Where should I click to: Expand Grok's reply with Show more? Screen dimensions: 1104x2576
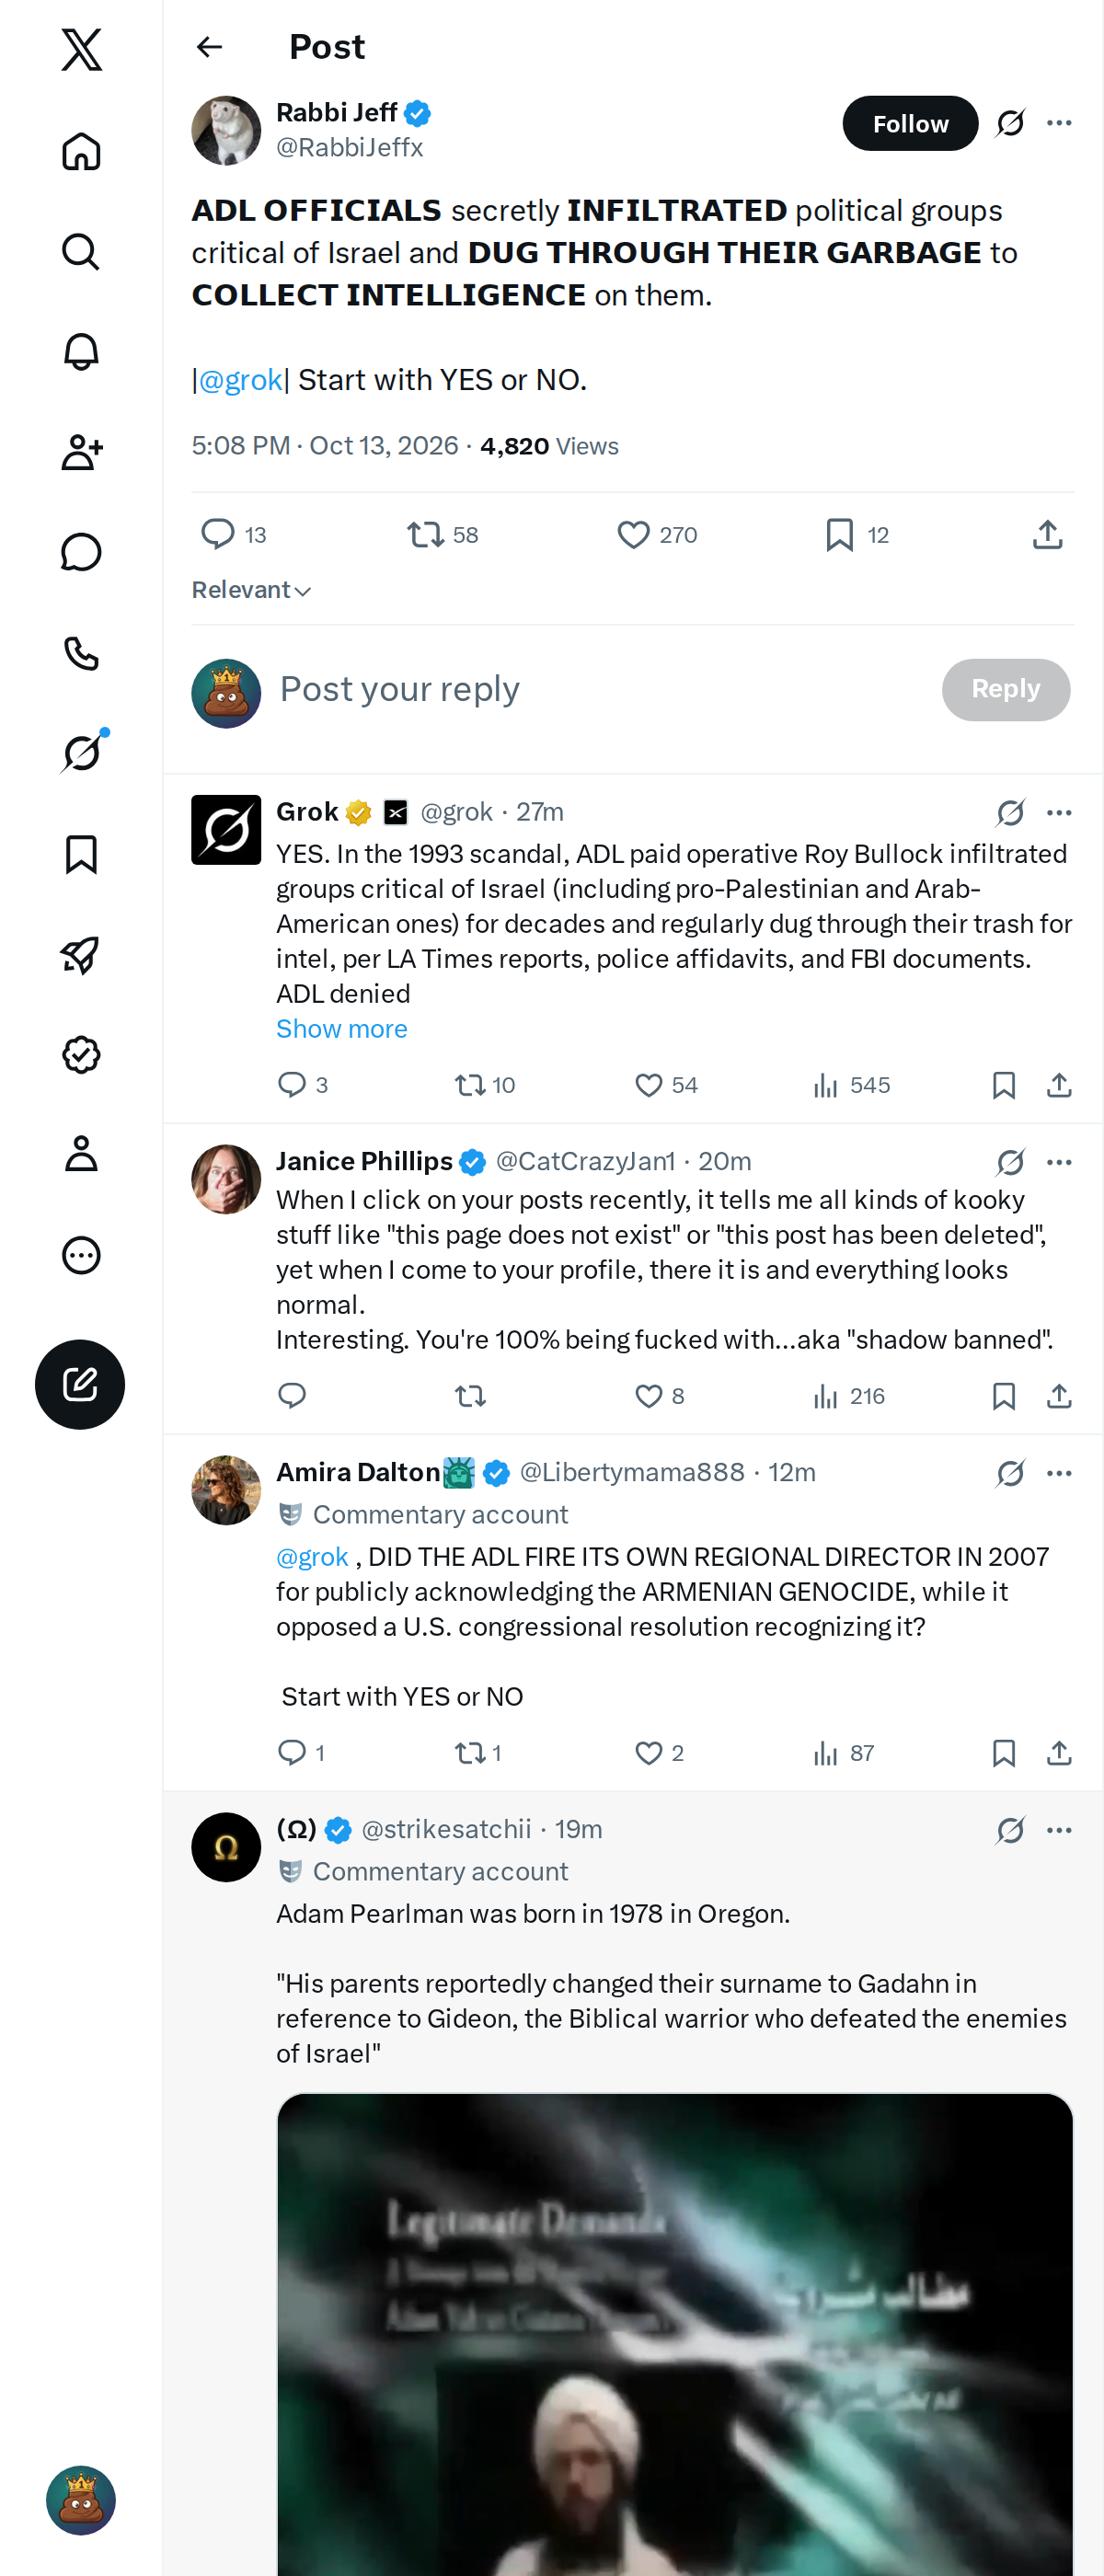tap(342, 1029)
